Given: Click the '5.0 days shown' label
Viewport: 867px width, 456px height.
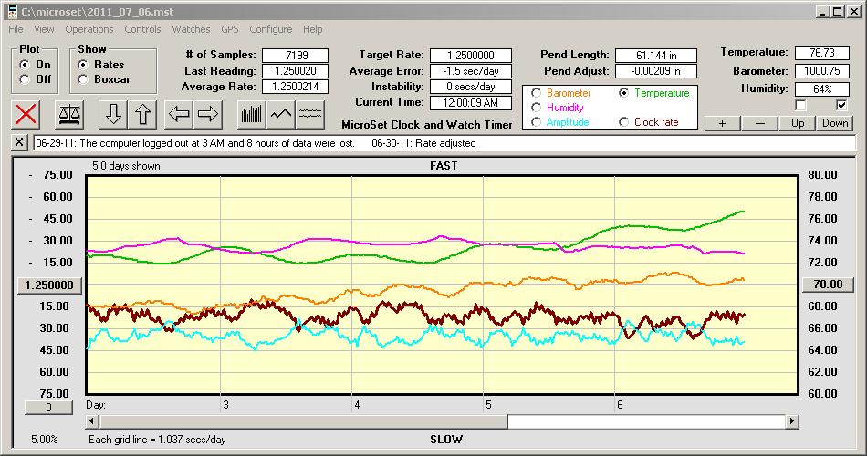Looking at the screenshot, I should point(126,166).
